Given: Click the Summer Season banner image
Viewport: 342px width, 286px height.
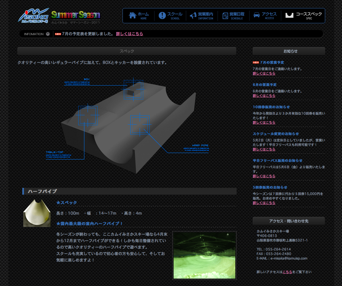Looking at the screenshot, I should tap(76, 15).
